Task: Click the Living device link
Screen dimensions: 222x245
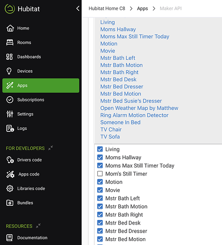Action: 108,22
